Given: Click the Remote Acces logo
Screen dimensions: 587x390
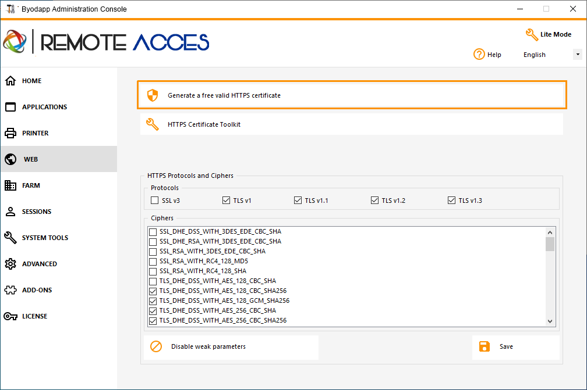Looking at the screenshot, I should (x=106, y=42).
